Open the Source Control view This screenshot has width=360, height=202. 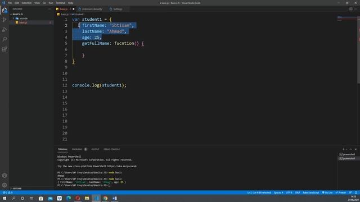click(x=4, y=20)
